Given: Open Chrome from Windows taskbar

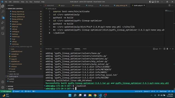Looking at the screenshot, I should [x=95, y=95].
